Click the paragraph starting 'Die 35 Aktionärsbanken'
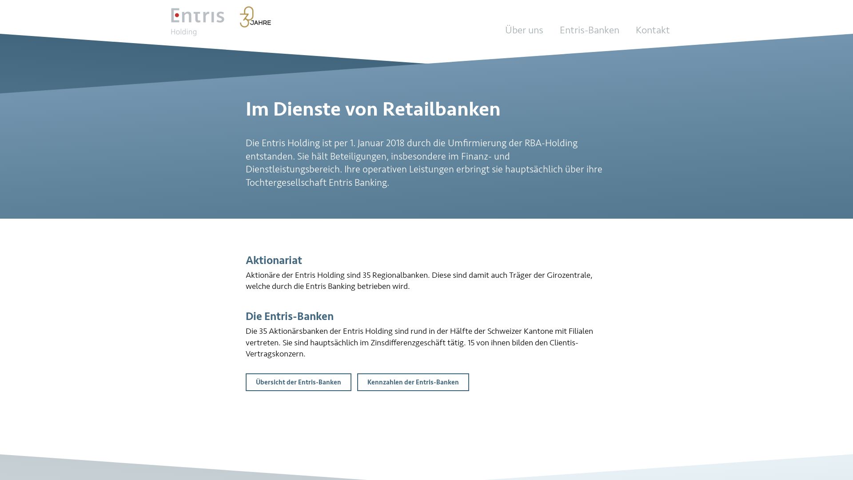The image size is (853, 480). pos(419,342)
